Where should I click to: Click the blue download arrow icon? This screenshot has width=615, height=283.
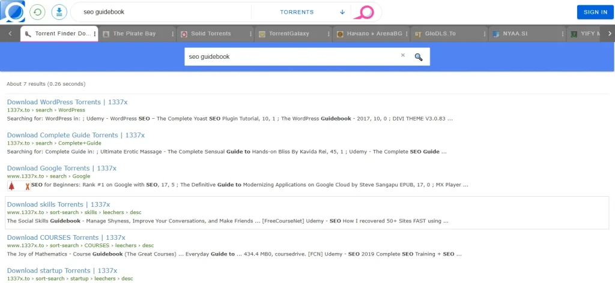59,12
